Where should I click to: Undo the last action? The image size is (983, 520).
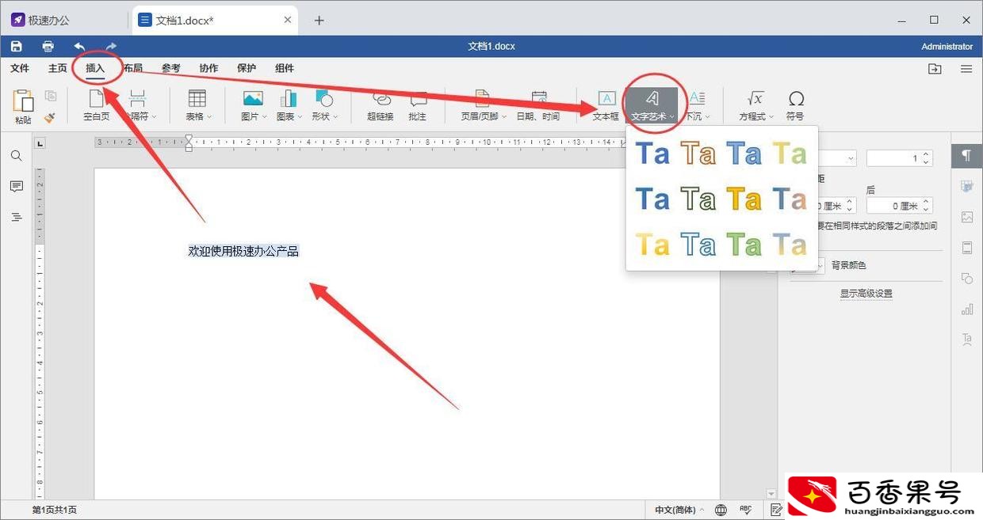coord(79,47)
